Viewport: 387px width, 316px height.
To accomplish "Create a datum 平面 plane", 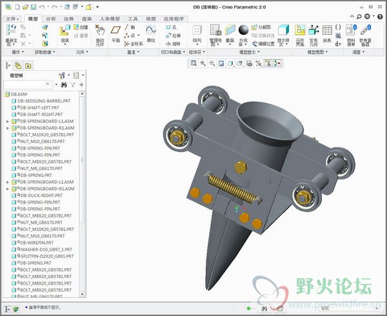I will [115, 34].
